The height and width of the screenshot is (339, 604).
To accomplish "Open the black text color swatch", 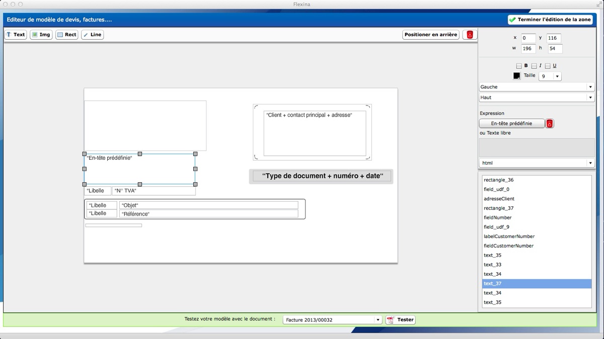I will click(516, 76).
